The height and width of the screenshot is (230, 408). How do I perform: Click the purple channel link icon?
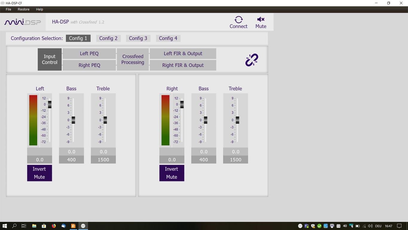(x=251, y=60)
